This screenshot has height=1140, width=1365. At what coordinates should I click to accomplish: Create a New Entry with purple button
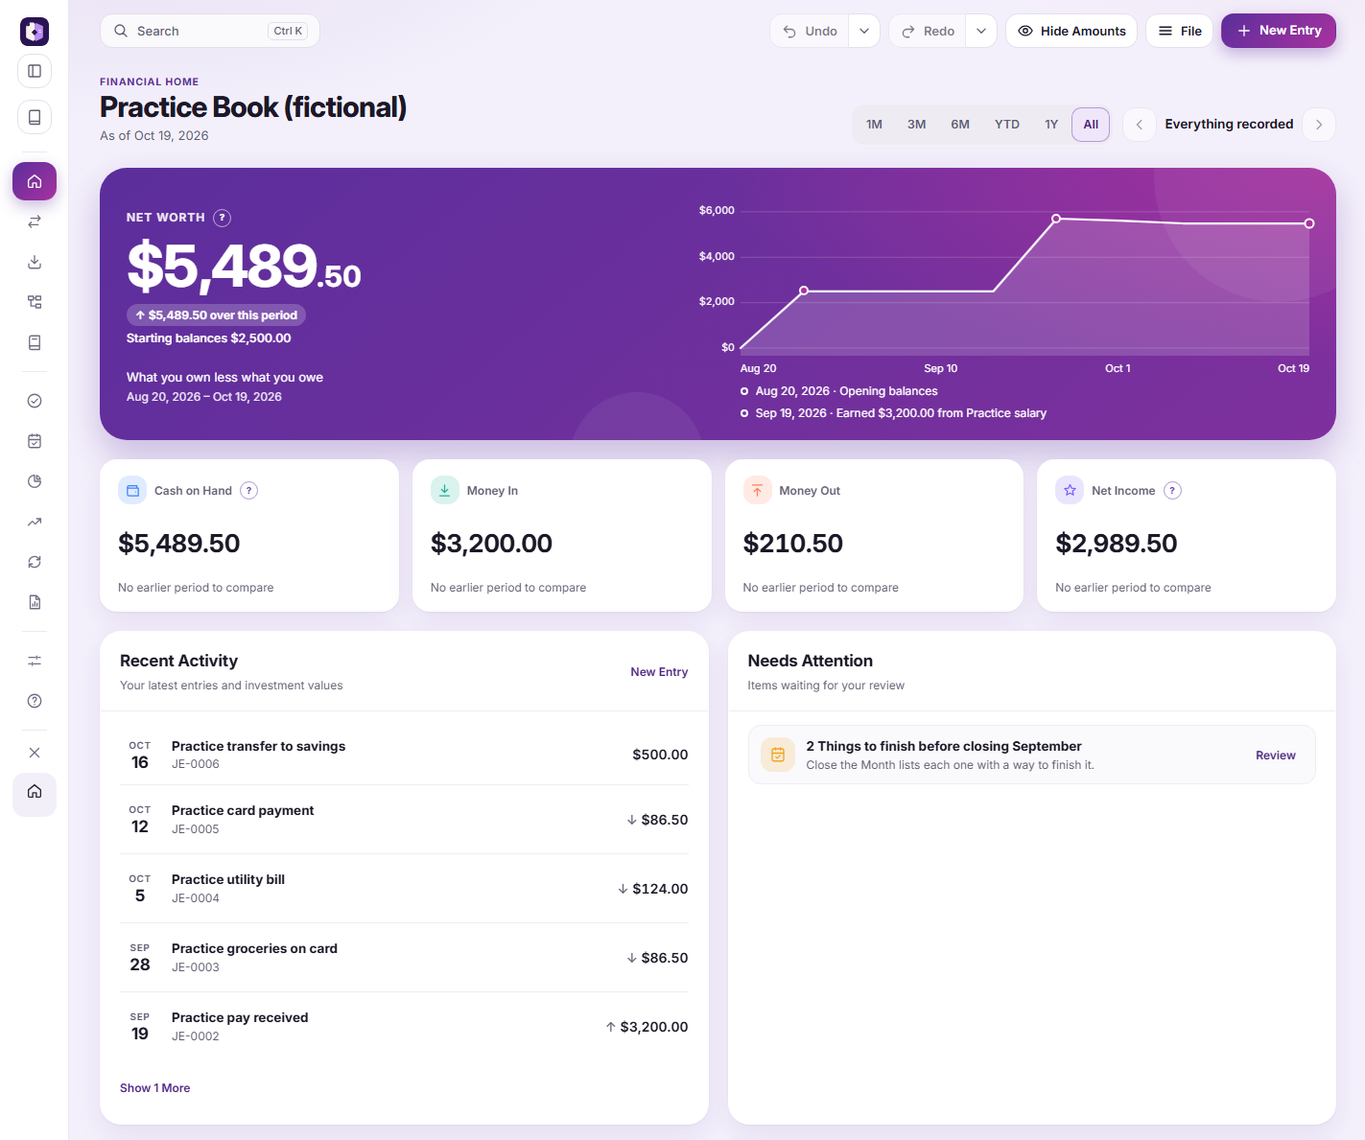[1279, 31]
